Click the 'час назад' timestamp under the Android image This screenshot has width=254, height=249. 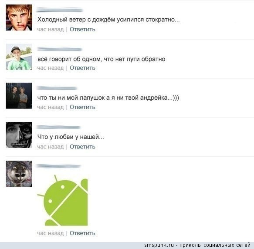click(51, 233)
